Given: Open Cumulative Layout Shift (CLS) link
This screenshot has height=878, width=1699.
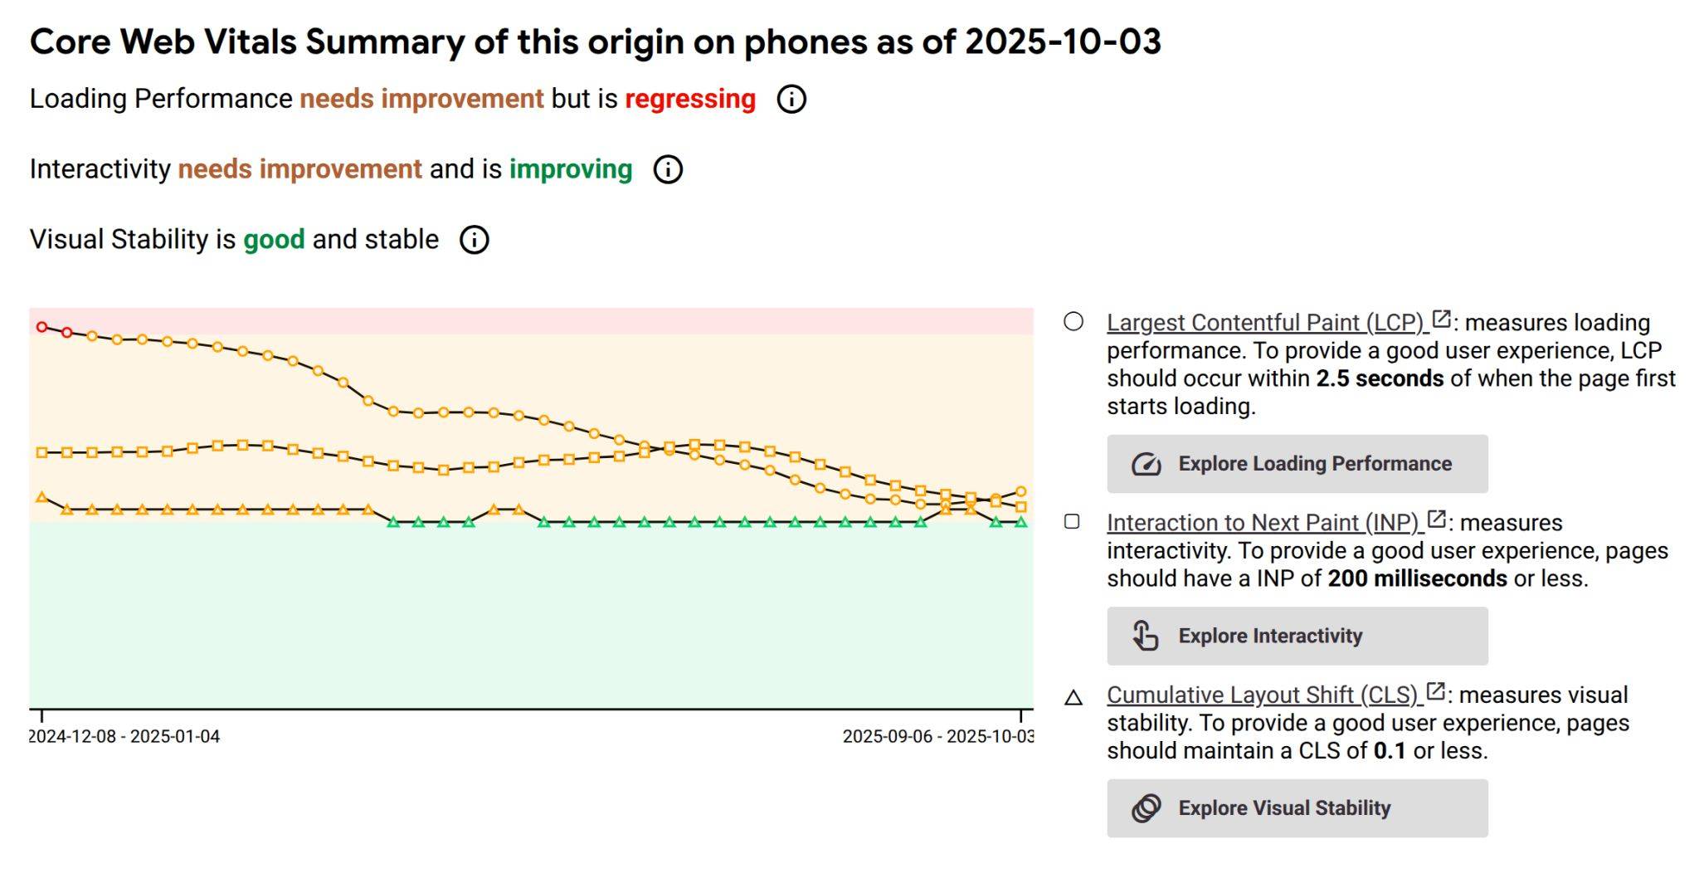Looking at the screenshot, I should click(1262, 695).
